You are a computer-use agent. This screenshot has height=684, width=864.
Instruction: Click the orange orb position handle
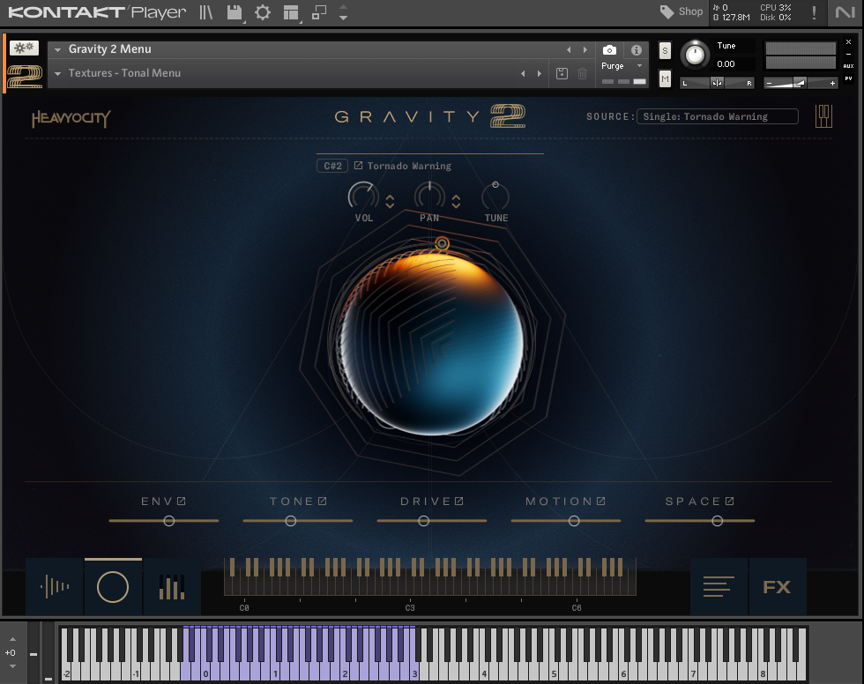coord(442,243)
